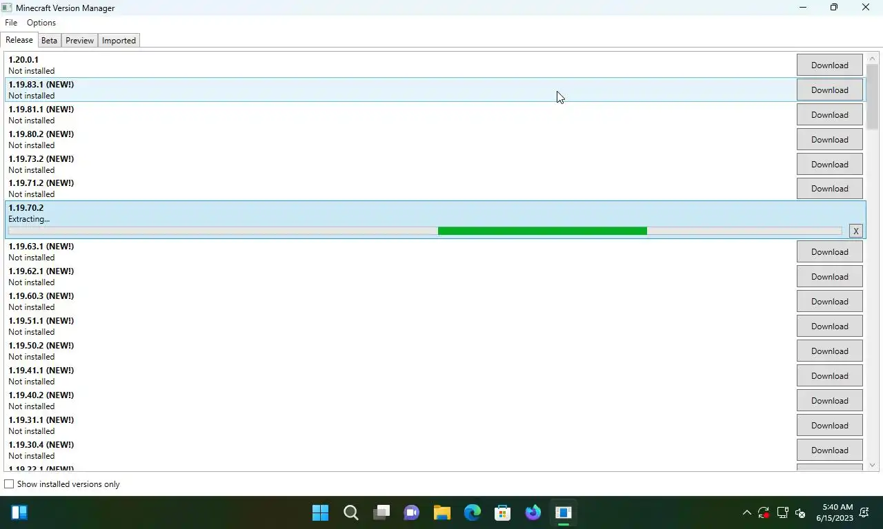
Task: Select the 1.20.0.1 version text
Action: (23, 60)
